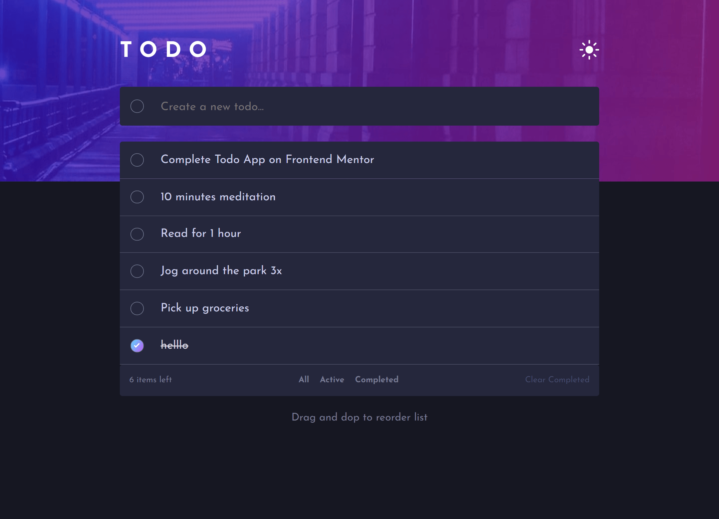Viewport: 719px width, 519px height.
Task: Click the '6 items left' status text
Action: pos(151,380)
